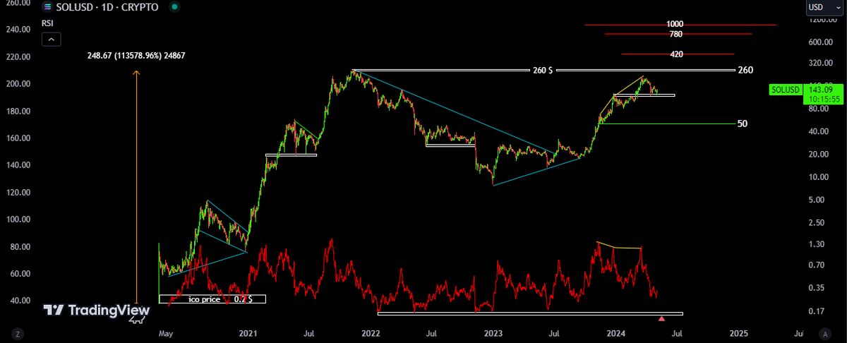
Task: Click the Solana symbol logo icon
Action: click(x=48, y=7)
